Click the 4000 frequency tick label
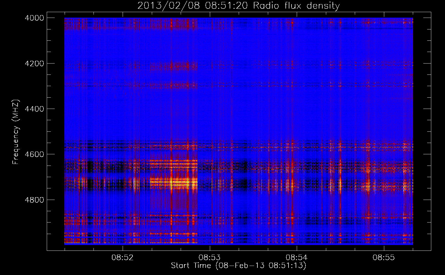This screenshot has width=445, height=275. tap(34, 18)
